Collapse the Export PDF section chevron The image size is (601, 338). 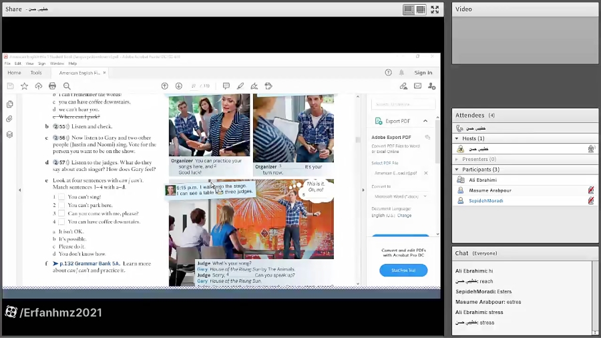click(425, 121)
